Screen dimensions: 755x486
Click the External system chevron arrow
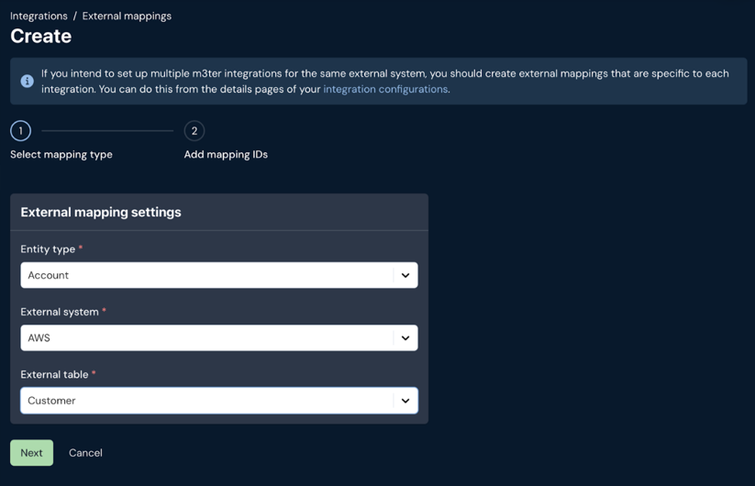pyautogui.click(x=405, y=337)
